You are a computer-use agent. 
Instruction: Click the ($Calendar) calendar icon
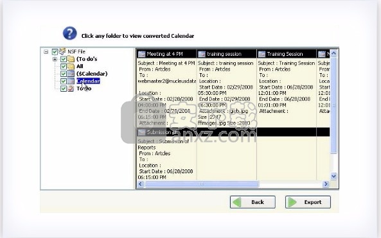tap(71, 74)
